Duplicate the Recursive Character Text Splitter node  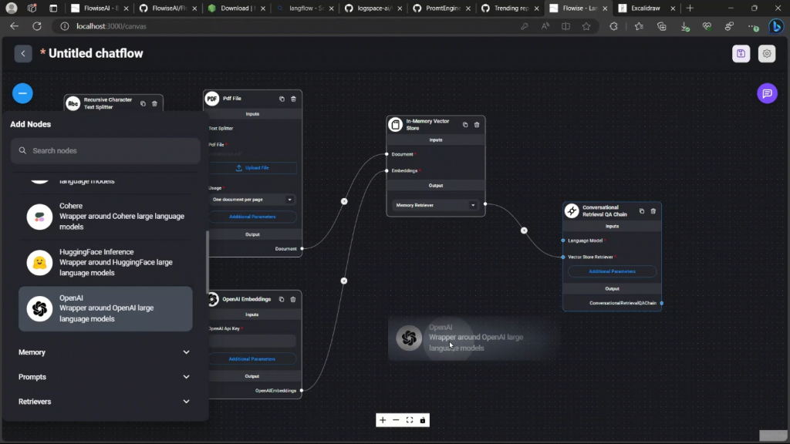(x=143, y=104)
